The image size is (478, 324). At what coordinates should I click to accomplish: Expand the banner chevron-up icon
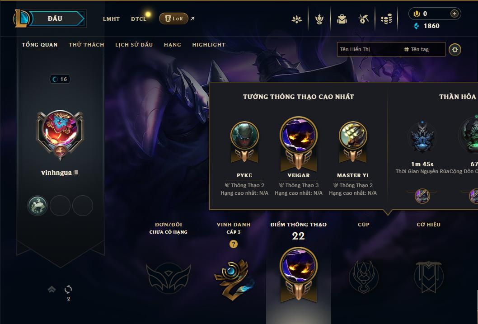(x=52, y=289)
